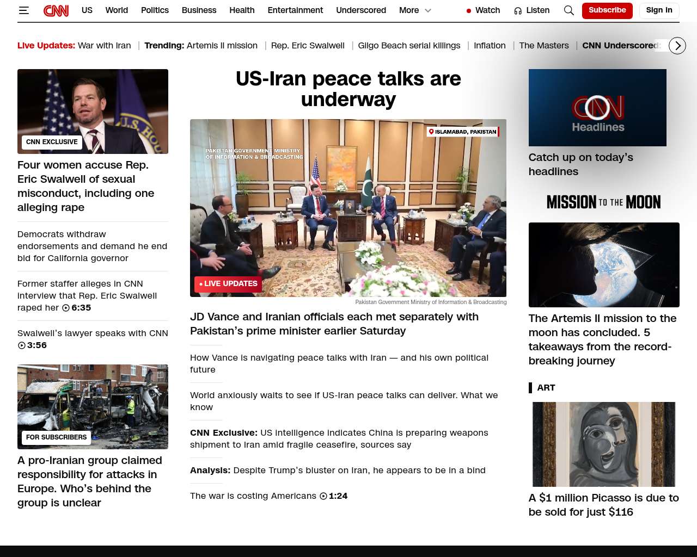Open the Artemis II mission trending link

click(222, 46)
